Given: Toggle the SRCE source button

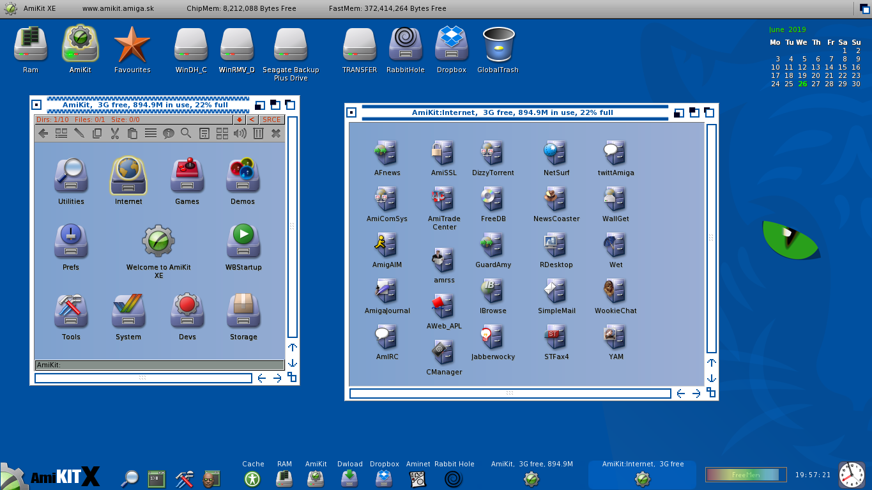Looking at the screenshot, I should pos(272,119).
